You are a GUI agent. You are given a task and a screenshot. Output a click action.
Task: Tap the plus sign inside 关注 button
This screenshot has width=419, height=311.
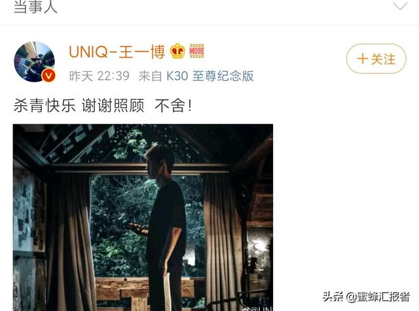(x=362, y=59)
